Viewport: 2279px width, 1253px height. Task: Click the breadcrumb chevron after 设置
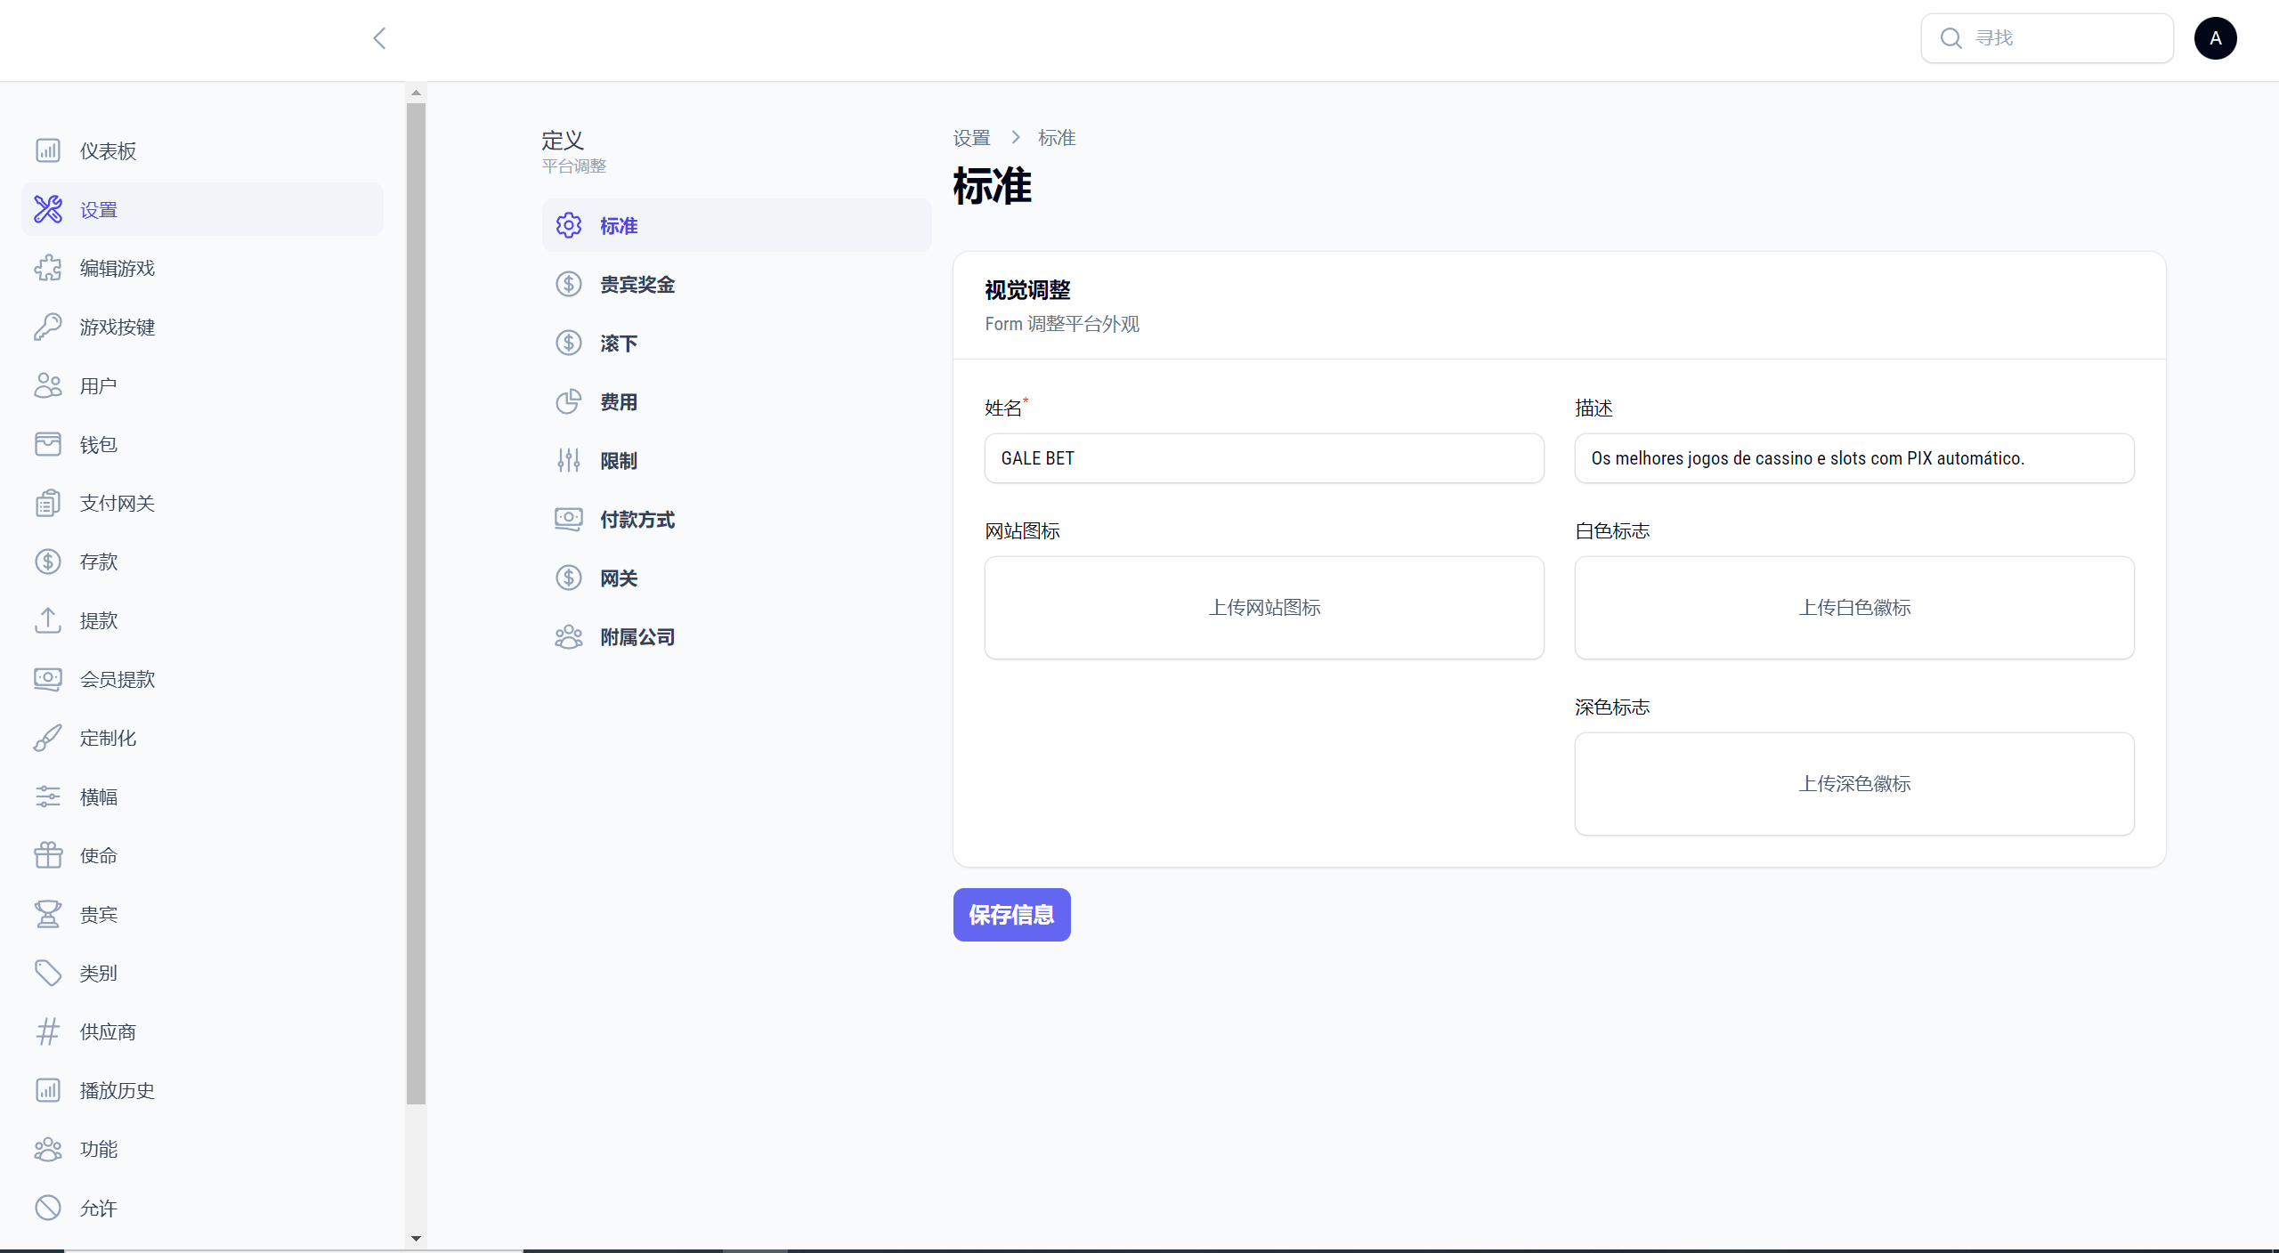click(1015, 138)
